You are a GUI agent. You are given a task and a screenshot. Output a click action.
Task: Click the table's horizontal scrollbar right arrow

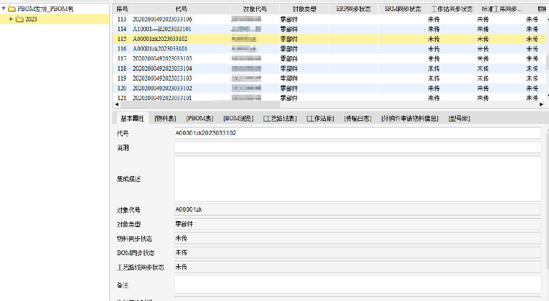tap(542, 104)
